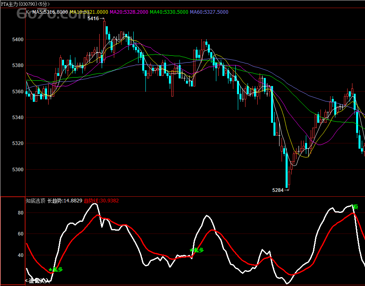Click the K candlestick series label
Image resolution: width=365 pixels, height=286 pixels.
28,12
